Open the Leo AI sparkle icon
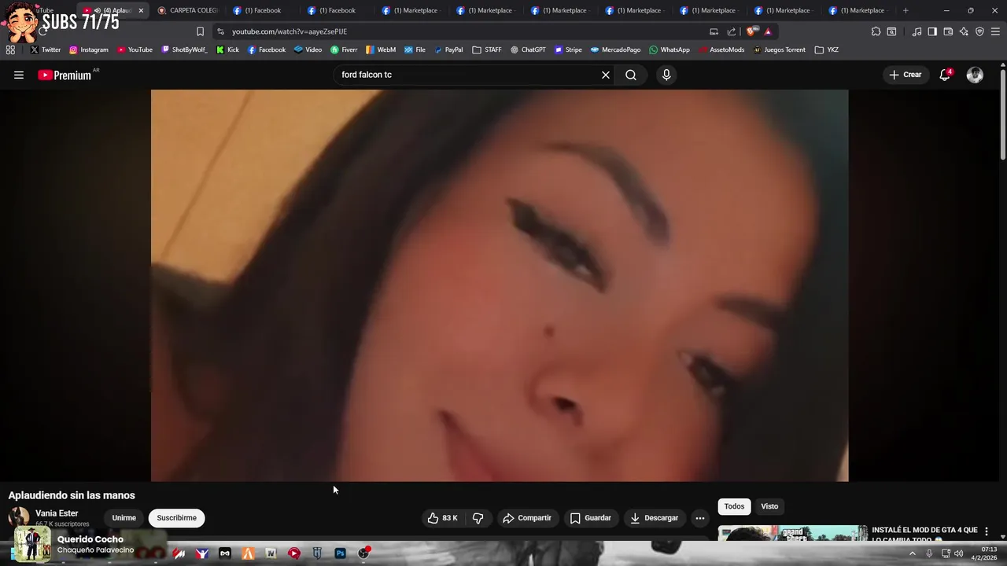Viewport: 1007px width, 566px height. point(964,31)
